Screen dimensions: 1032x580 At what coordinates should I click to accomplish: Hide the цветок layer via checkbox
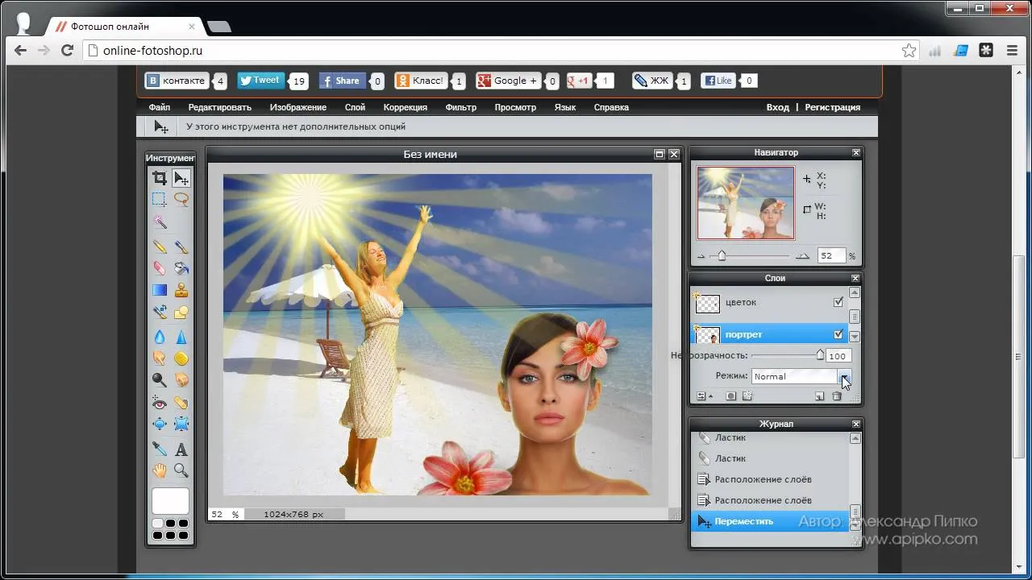pyautogui.click(x=838, y=302)
